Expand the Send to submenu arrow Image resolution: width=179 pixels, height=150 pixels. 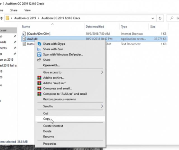coord(102,106)
